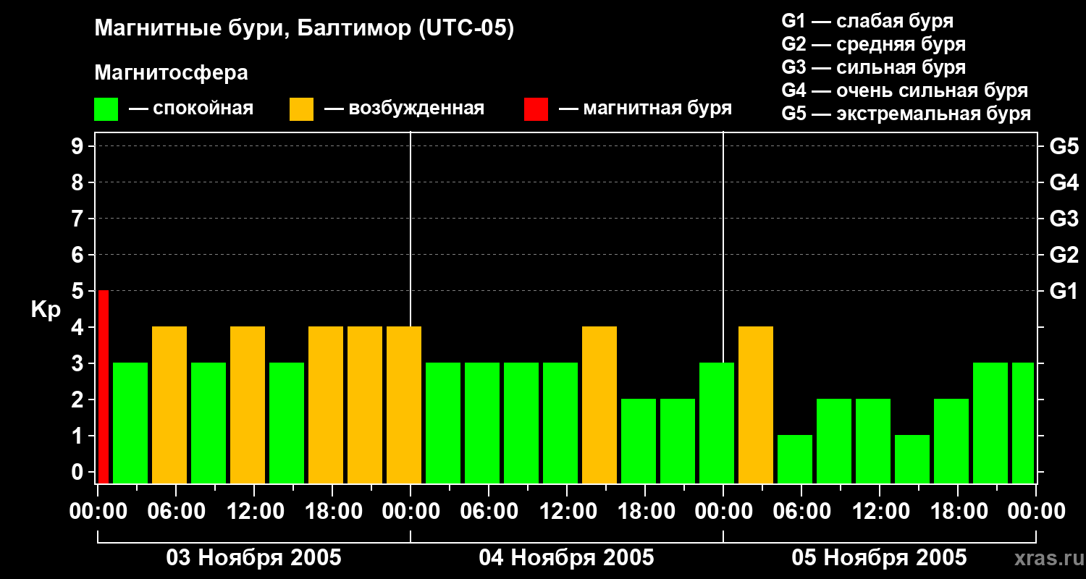Viewport: 1086px width, 579px height.
Task: Click the chart title Магнитные бури, Балтимор
Action: point(304,29)
